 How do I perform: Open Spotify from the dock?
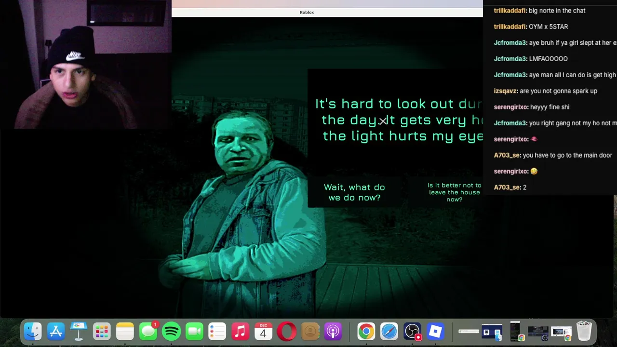[x=171, y=332]
